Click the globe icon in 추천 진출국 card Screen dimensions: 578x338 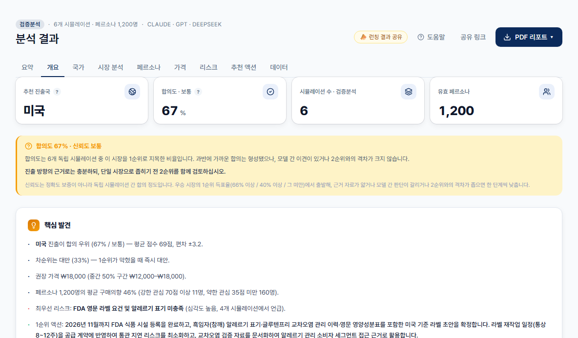pyautogui.click(x=132, y=92)
